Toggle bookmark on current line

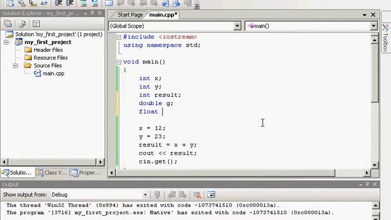pos(109,3)
